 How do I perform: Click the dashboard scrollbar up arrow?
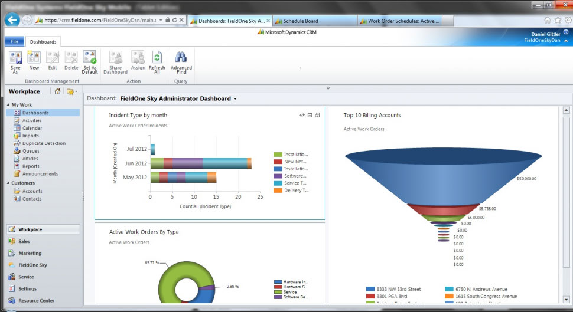tap(566, 110)
